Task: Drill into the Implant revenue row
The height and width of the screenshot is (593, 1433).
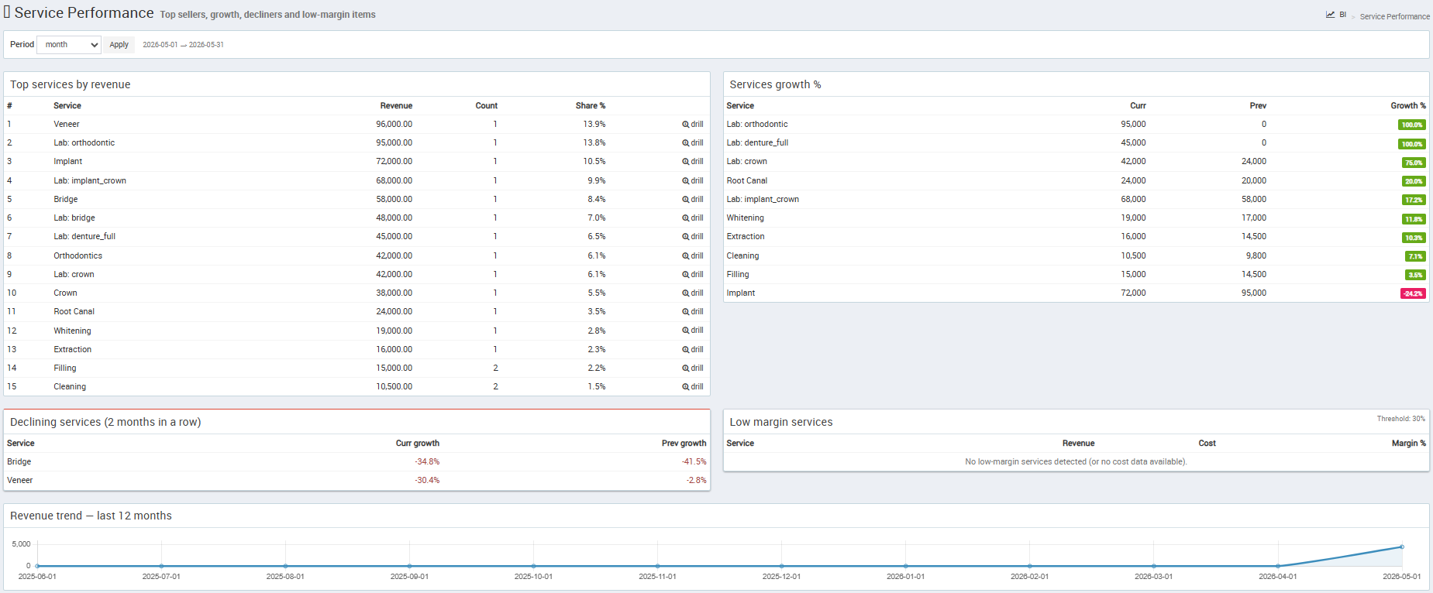Action: (693, 161)
